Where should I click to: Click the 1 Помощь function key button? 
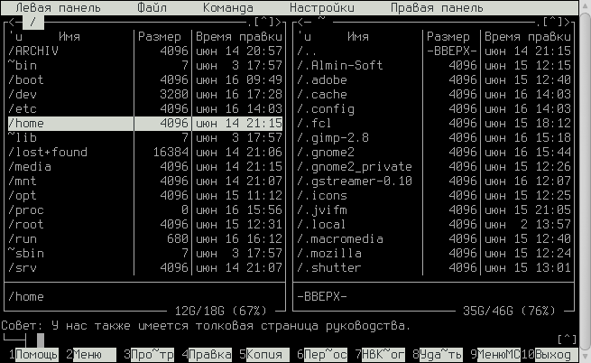33,355
